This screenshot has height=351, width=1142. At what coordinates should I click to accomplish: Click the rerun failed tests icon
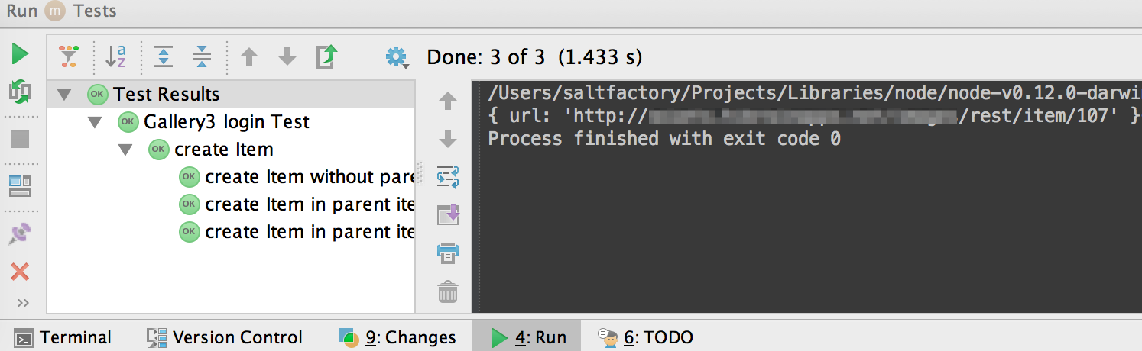[x=20, y=92]
